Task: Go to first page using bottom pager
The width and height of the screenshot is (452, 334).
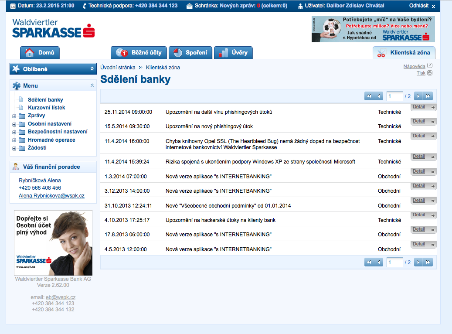Action: [369, 262]
